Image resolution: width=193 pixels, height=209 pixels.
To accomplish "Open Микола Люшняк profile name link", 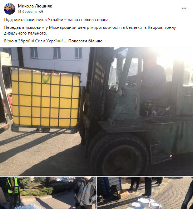I will [x=35, y=6].
